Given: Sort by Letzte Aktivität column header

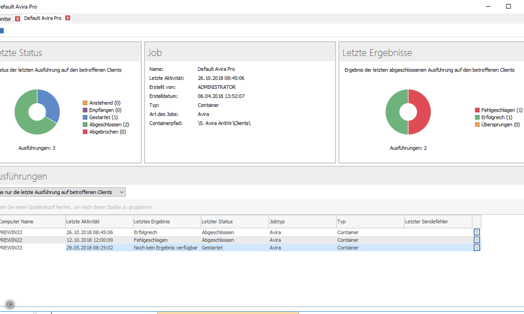Looking at the screenshot, I should coord(99,222).
